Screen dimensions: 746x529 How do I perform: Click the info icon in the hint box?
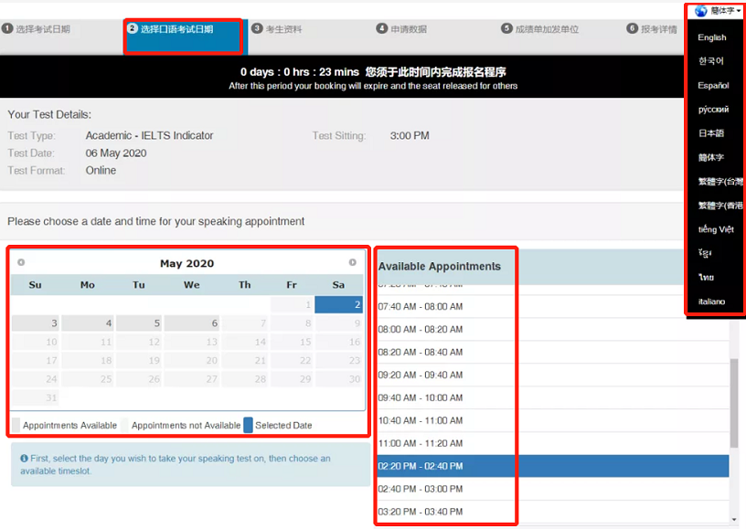pyautogui.click(x=24, y=459)
